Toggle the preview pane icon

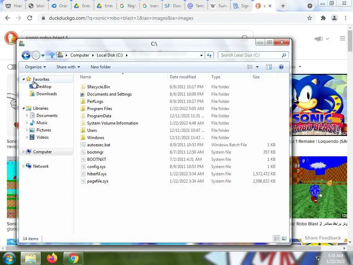(269, 67)
